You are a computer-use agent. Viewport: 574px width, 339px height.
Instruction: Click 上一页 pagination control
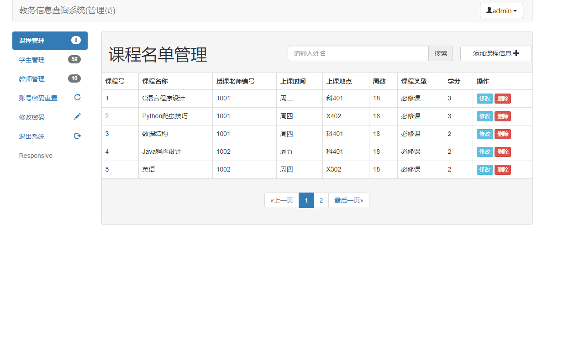click(281, 200)
